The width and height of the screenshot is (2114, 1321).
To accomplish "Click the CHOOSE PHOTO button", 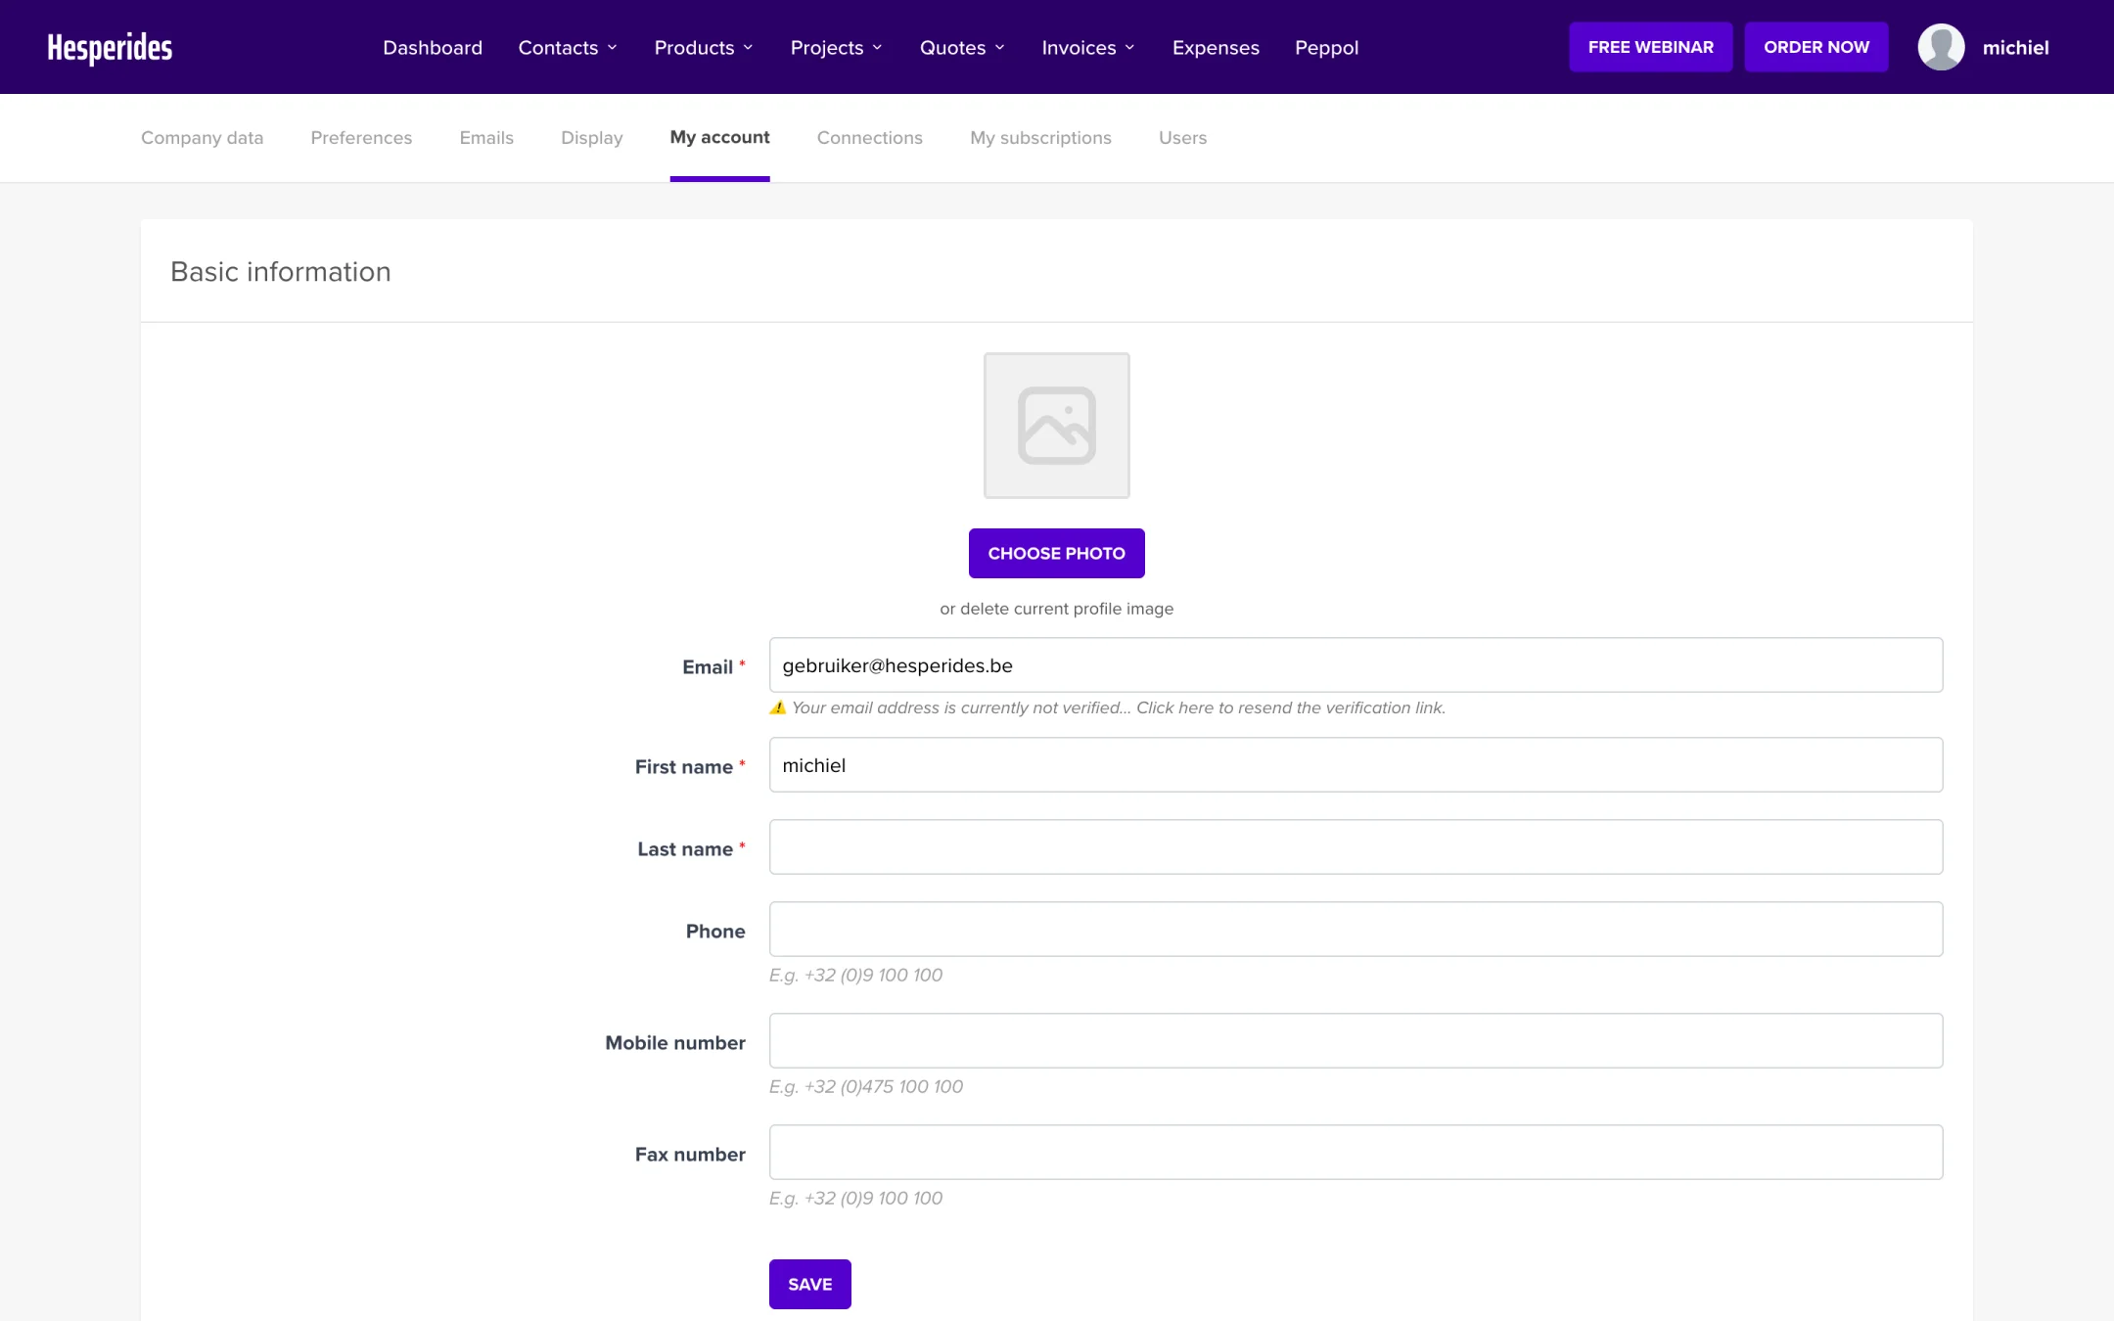I will (1056, 553).
